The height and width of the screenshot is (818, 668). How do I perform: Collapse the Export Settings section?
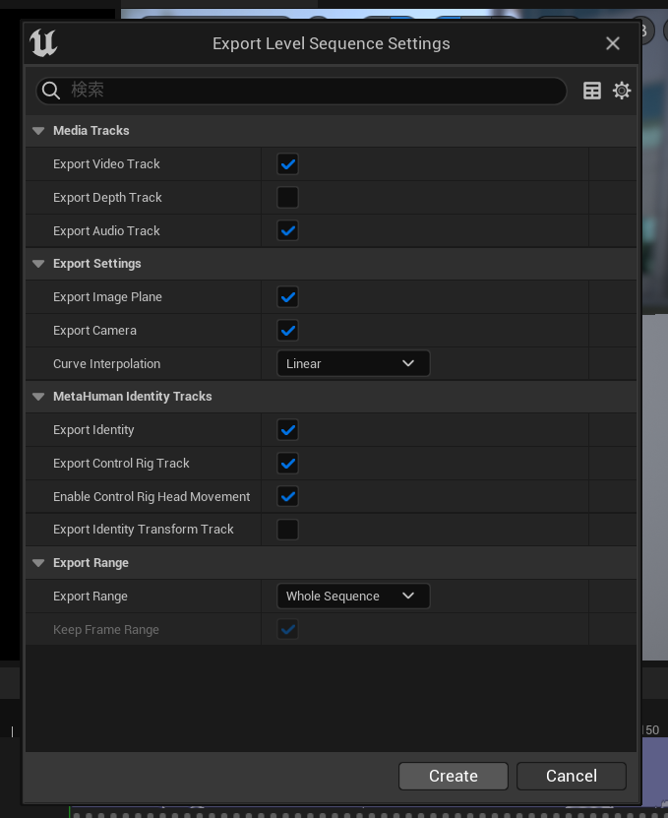point(38,264)
